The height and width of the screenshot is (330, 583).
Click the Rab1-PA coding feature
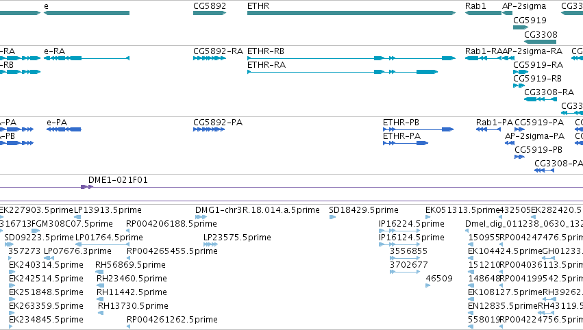488,129
